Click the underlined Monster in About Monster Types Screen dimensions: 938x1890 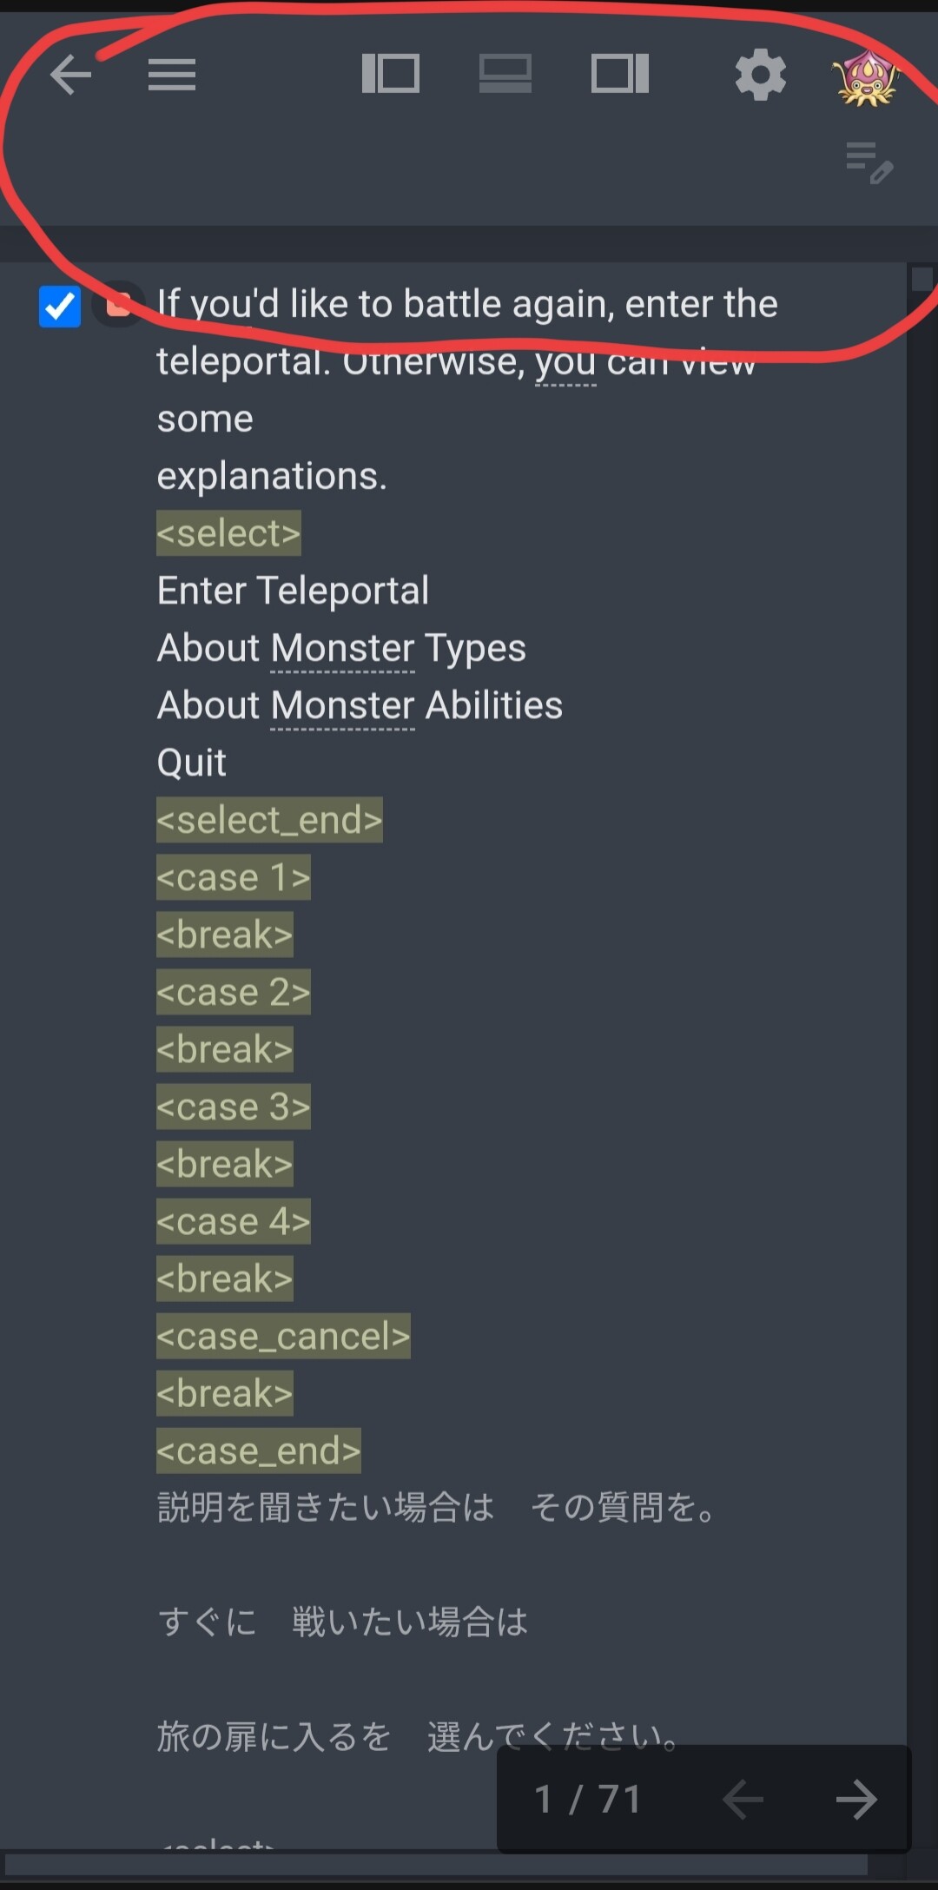343,648
